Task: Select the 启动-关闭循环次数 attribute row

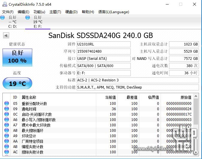Action: pos(98,114)
